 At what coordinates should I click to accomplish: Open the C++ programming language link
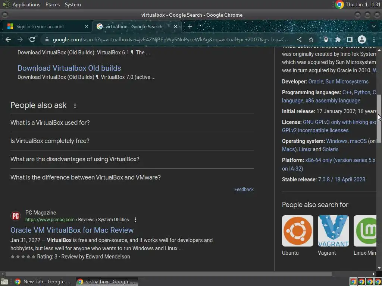tap(347, 92)
